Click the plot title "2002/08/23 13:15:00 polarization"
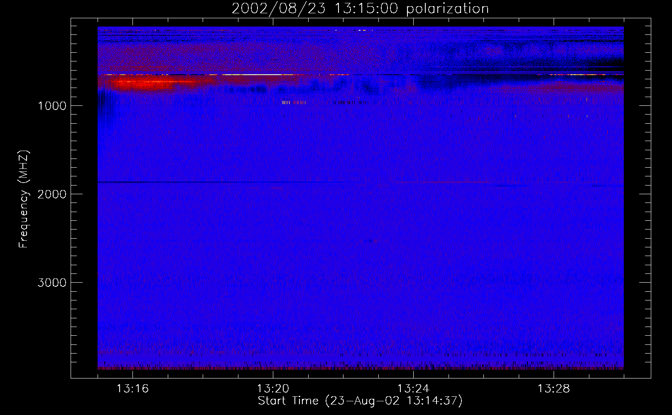This screenshot has width=672, height=415. point(360,9)
